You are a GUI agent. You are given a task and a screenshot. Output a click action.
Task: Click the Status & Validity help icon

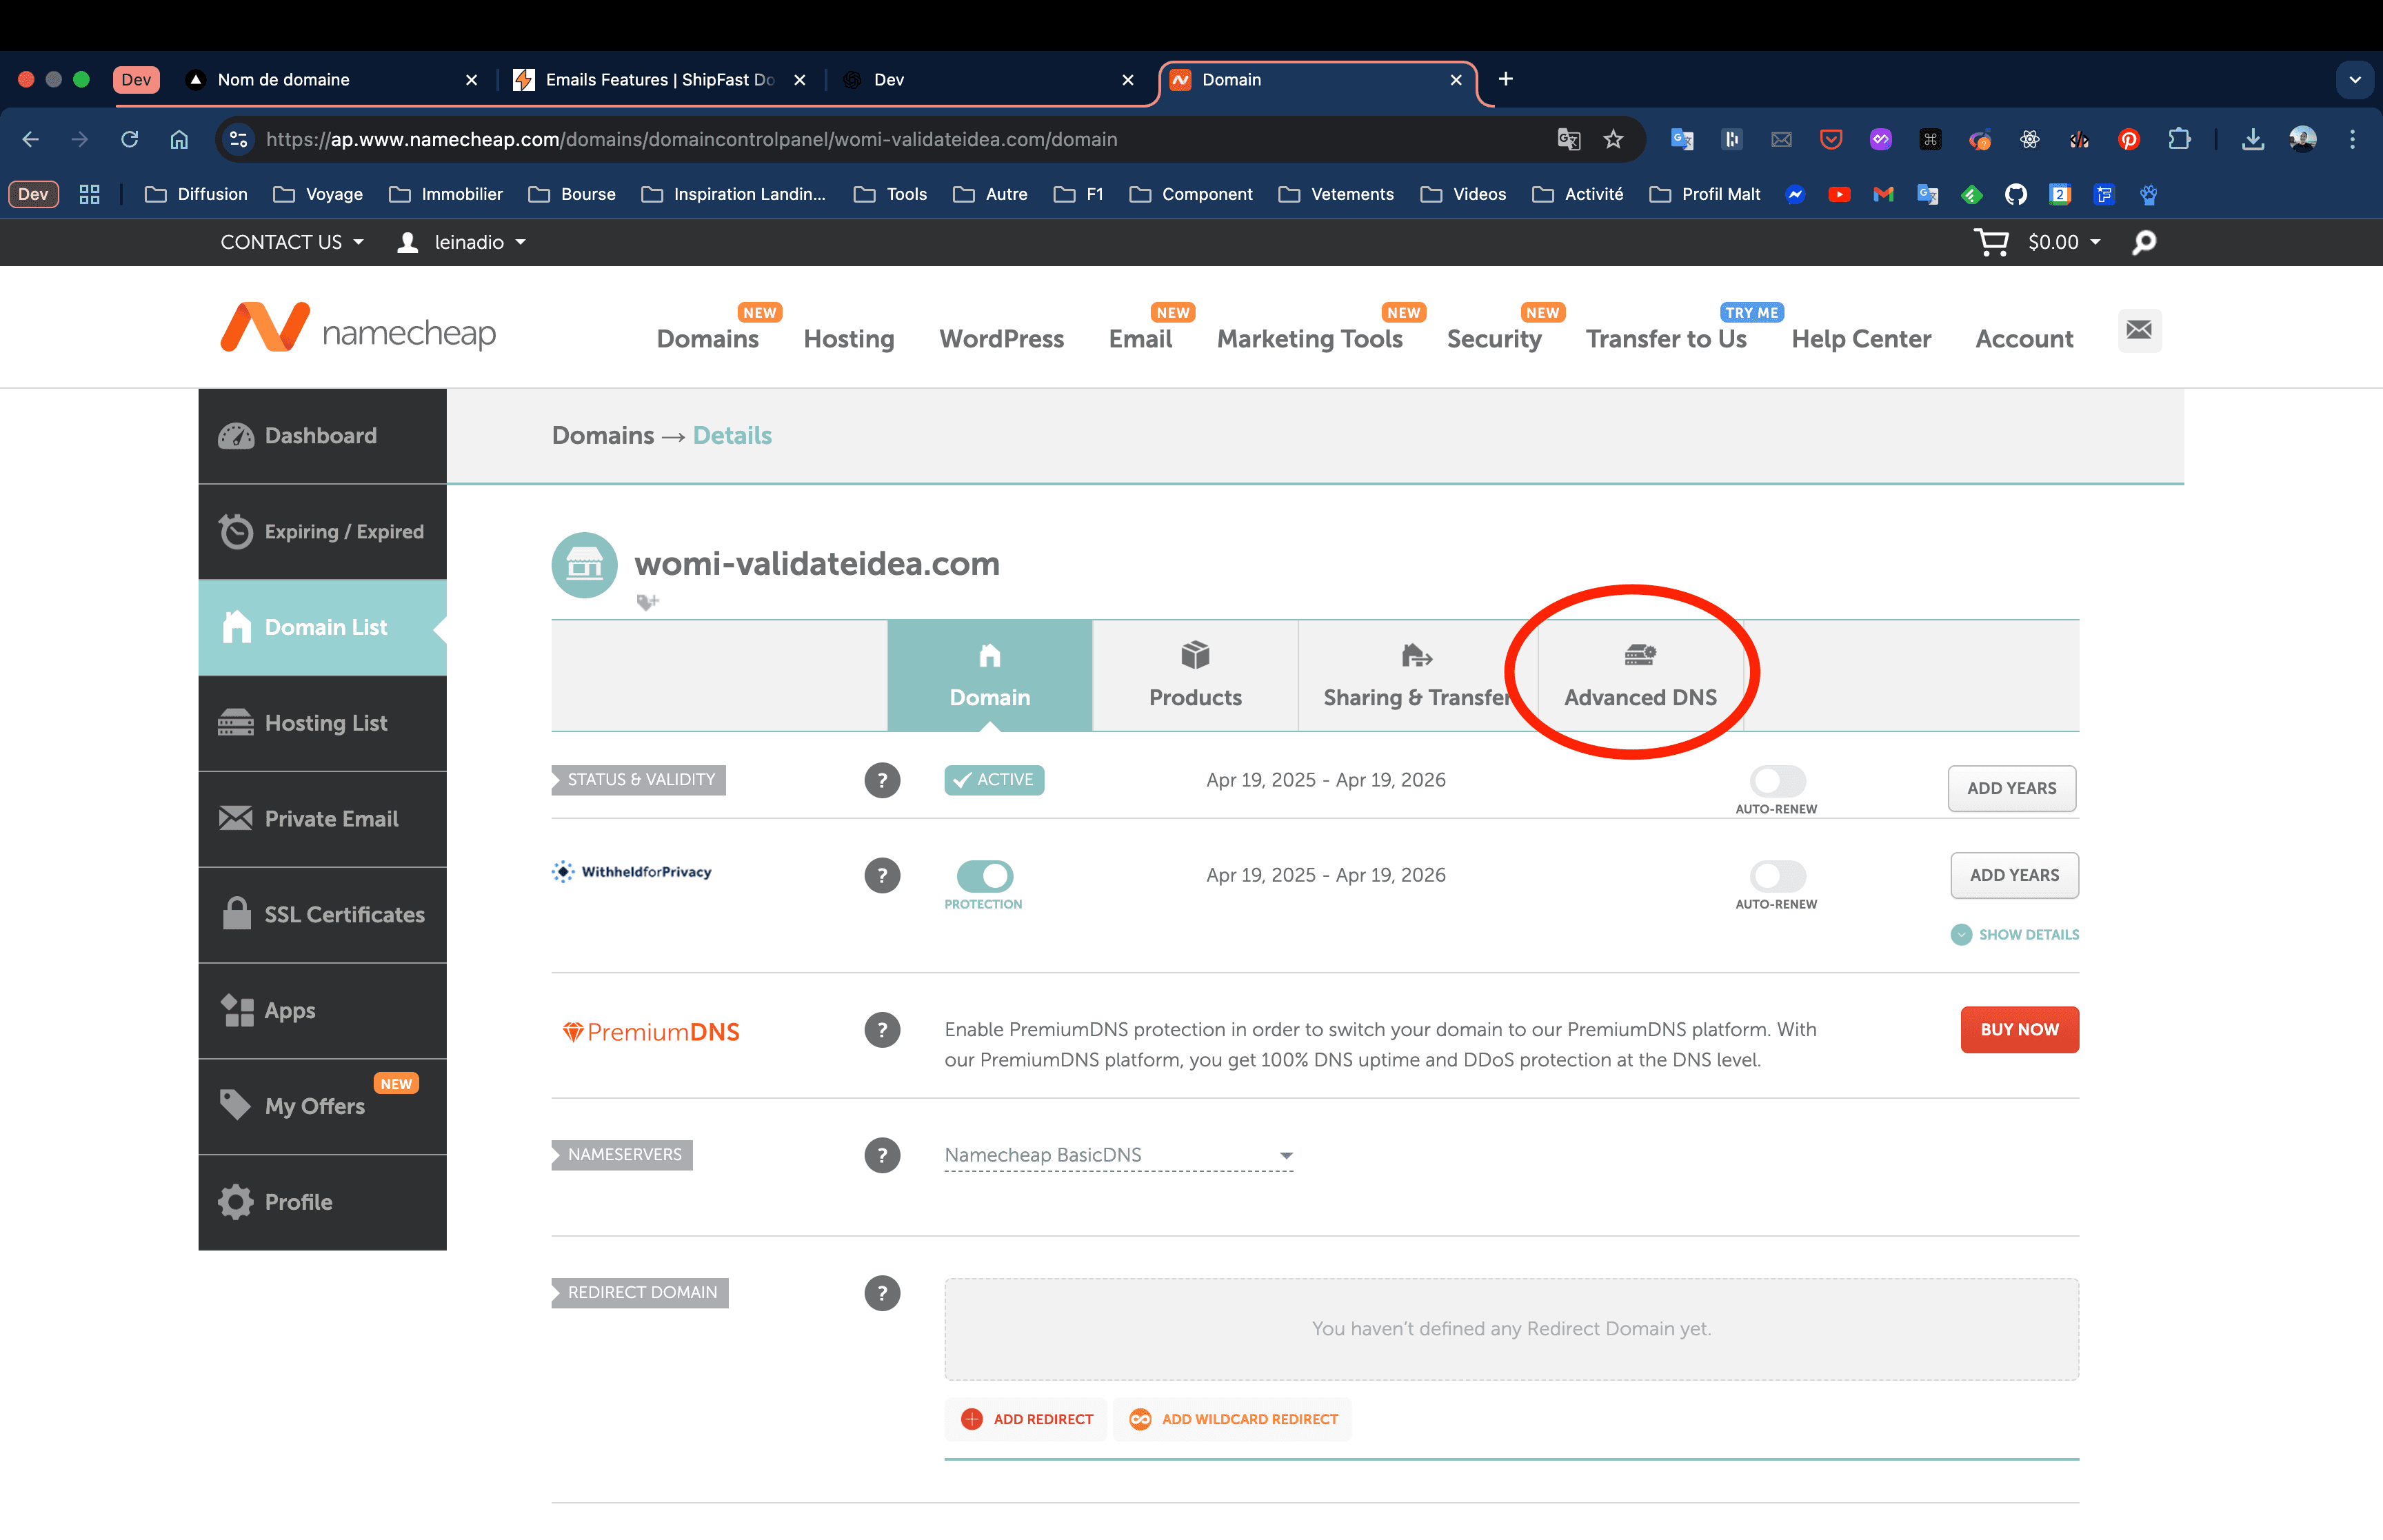coord(881,780)
